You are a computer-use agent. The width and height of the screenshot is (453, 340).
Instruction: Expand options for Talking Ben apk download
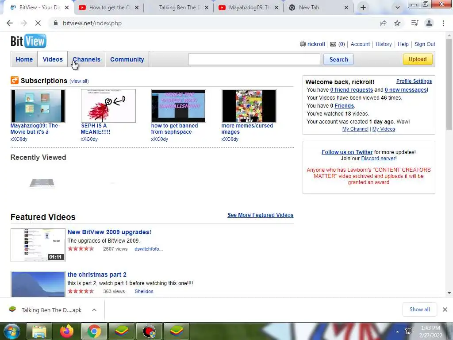(94, 310)
